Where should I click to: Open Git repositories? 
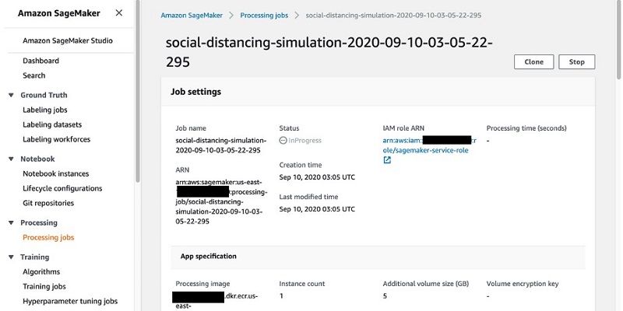point(48,203)
